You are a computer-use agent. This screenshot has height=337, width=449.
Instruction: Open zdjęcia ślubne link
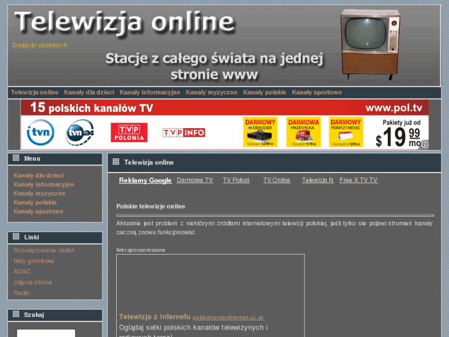pyautogui.click(x=33, y=282)
